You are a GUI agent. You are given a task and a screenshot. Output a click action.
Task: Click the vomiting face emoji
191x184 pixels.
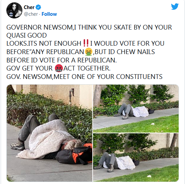(x=89, y=52)
